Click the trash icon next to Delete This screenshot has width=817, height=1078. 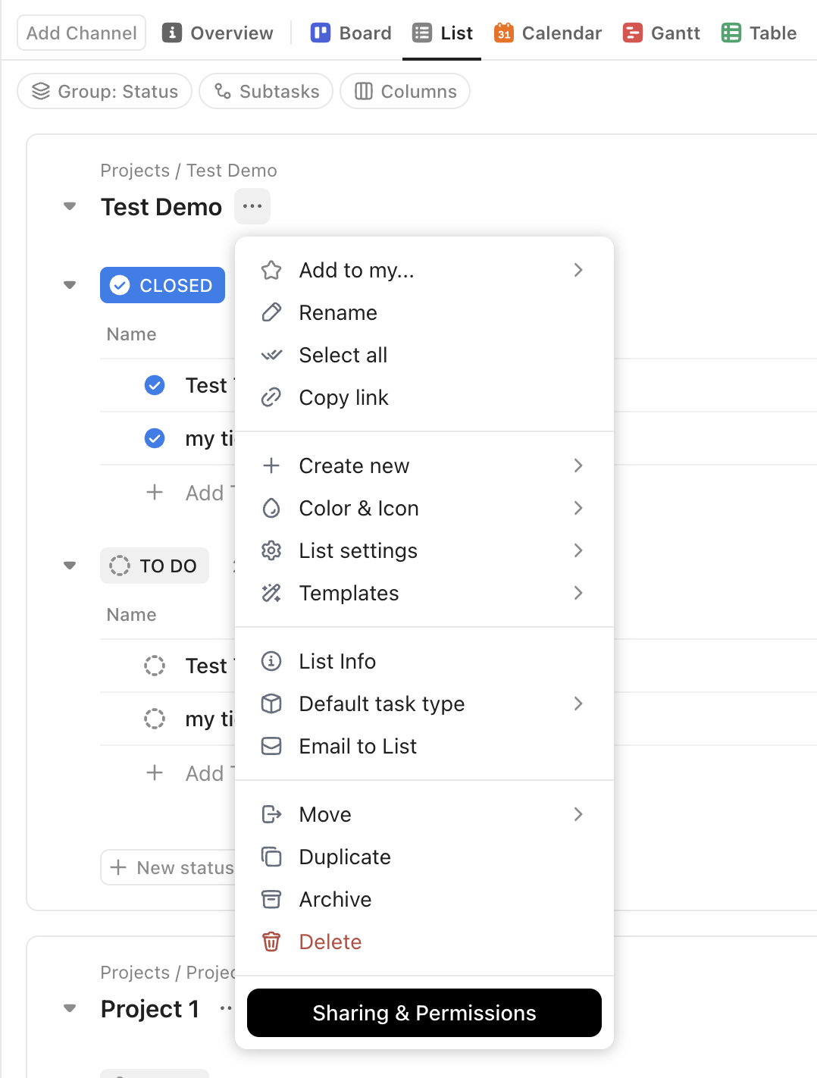(x=271, y=942)
